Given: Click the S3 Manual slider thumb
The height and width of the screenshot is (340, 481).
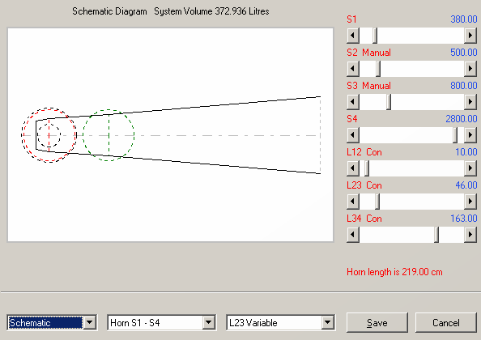Looking at the screenshot, I should (389, 102).
